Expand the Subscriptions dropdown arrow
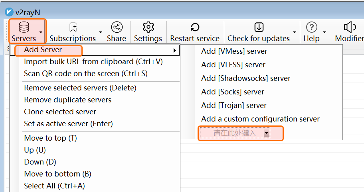The image size is (364, 192). click(x=101, y=32)
